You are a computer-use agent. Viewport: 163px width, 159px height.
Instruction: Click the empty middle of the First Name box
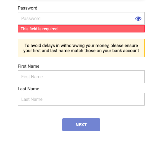pyautogui.click(x=81, y=77)
